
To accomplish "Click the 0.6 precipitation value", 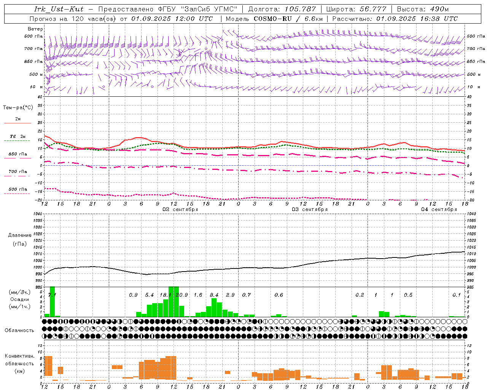I will (279, 295).
